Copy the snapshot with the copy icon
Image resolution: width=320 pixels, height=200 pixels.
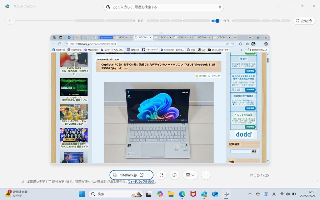pyautogui.click(x=174, y=175)
